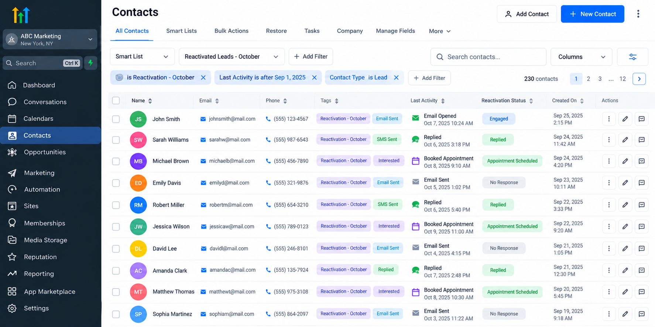This screenshot has height=327, width=655.
Task: Edit Emily Davis contact with pencil icon
Action: point(625,183)
